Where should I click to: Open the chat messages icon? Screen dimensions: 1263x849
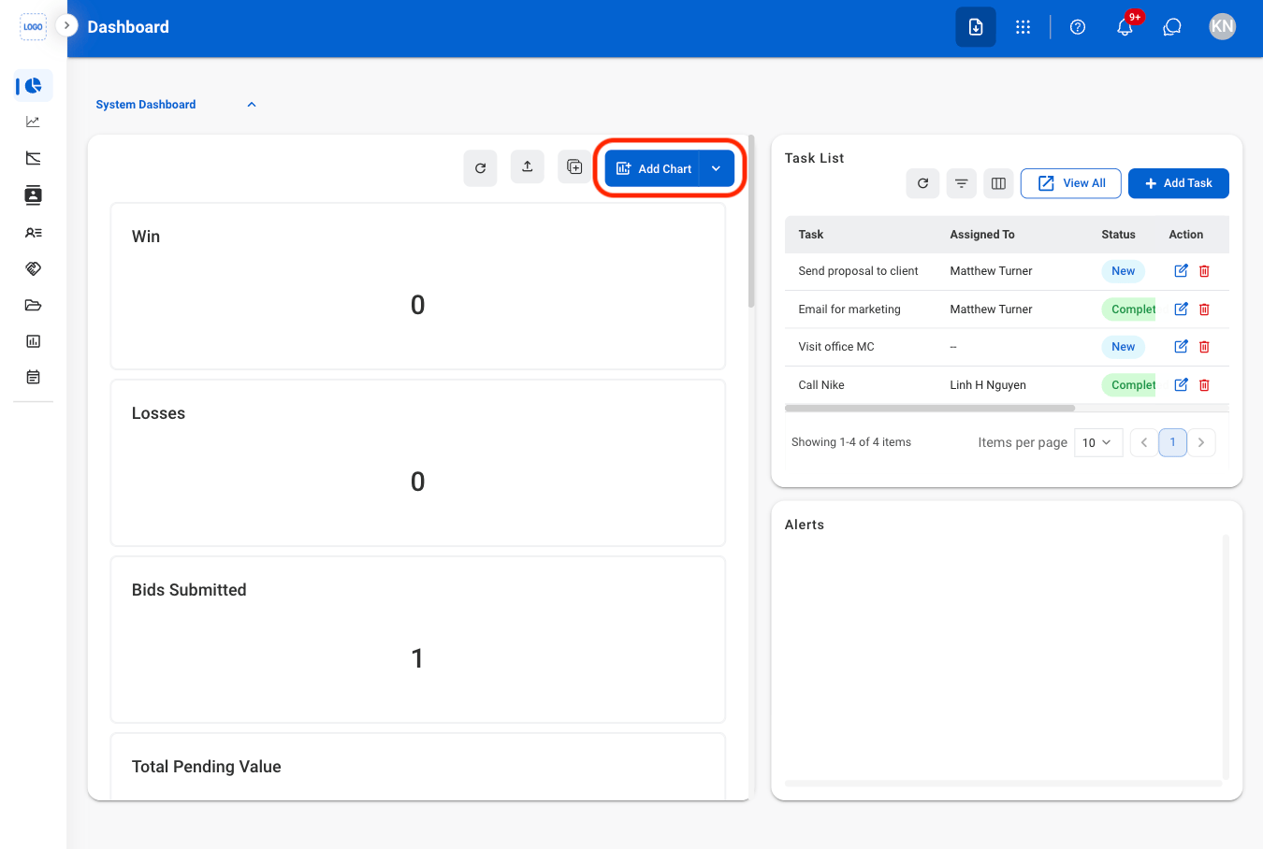coord(1172,27)
